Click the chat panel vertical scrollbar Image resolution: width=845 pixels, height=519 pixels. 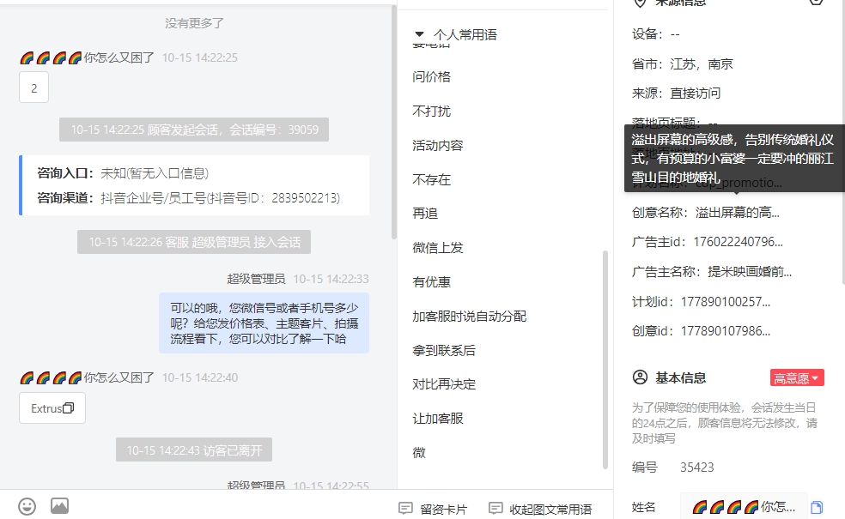[394, 123]
